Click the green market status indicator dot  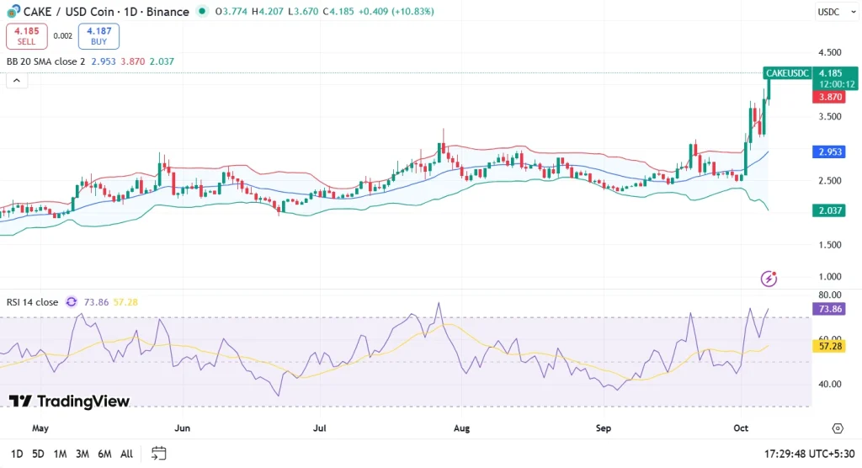click(201, 12)
